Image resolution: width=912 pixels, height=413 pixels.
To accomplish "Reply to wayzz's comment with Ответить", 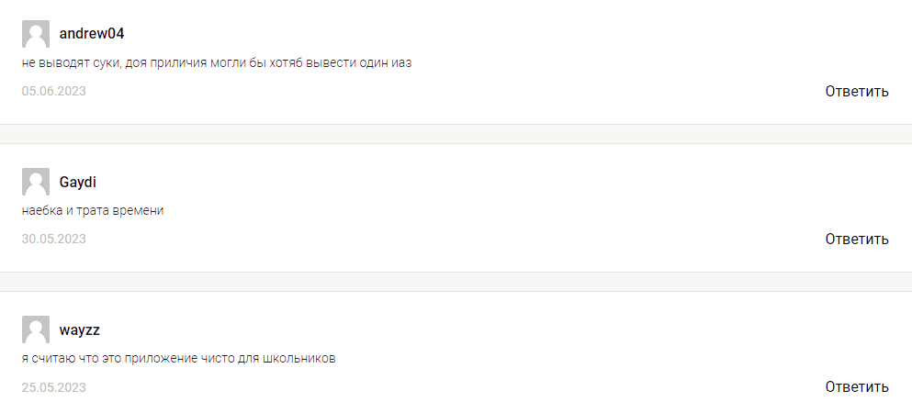I will (856, 387).
